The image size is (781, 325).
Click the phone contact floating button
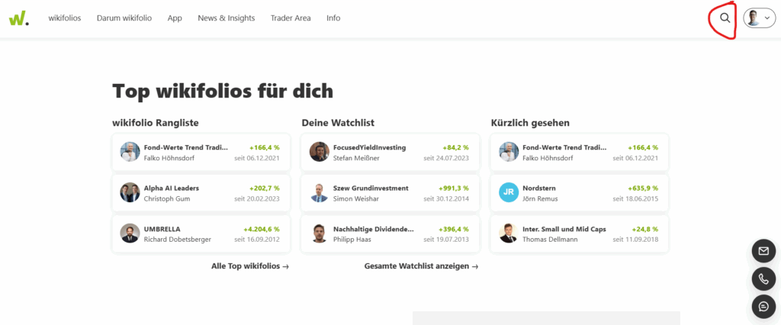[763, 279]
